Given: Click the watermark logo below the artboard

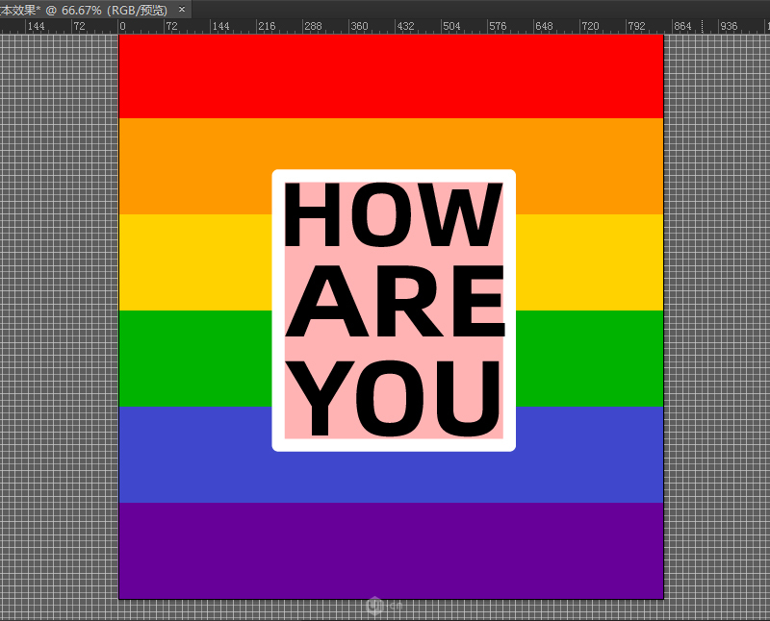Looking at the screenshot, I should tap(376, 606).
